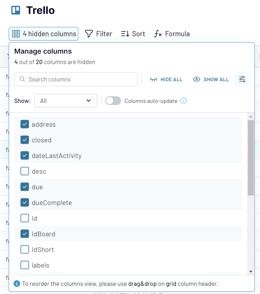Open the Show dropdown set to All
Screen dimensions: 260x294
click(66, 101)
